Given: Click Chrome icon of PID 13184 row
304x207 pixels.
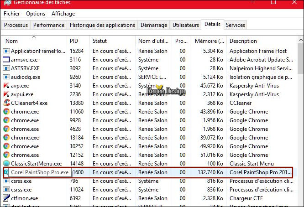Looking at the screenshot, I should pos(6,138).
